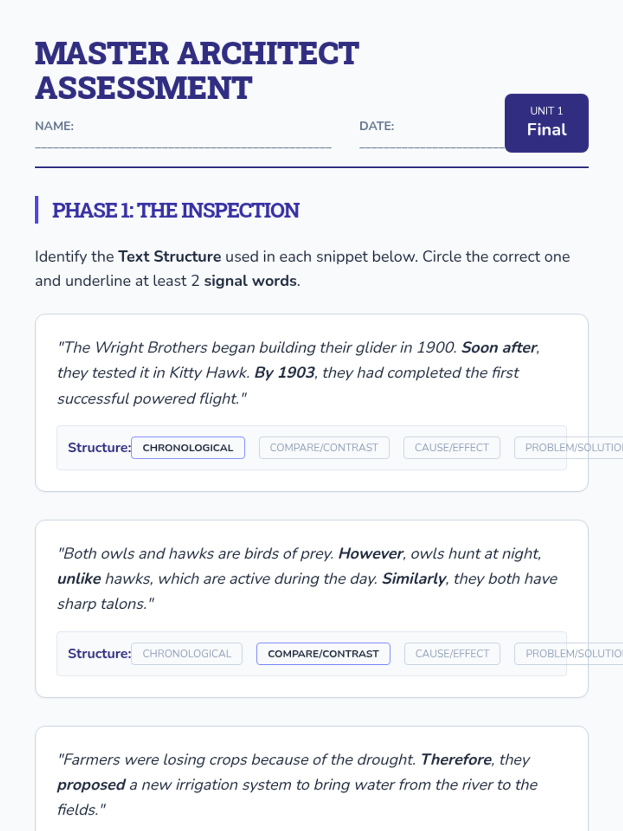
Task: Select CHRONOLOGICAL for the Wright Brothers snippet
Action: [x=187, y=448]
